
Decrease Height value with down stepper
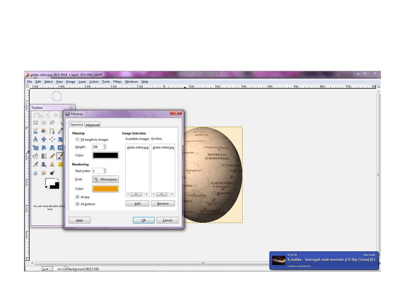click(x=105, y=148)
